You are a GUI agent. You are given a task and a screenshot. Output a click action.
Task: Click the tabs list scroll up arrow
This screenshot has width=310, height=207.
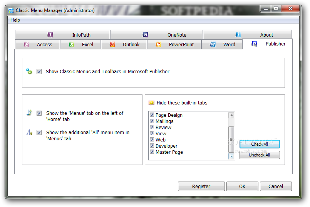[x=231, y=115]
